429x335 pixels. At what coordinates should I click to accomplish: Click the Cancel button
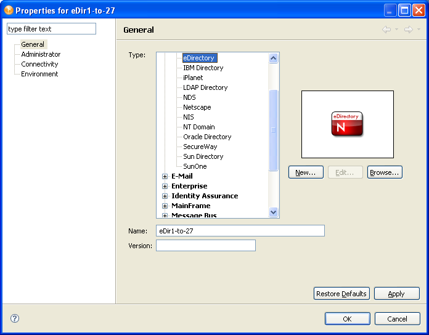(x=398, y=319)
